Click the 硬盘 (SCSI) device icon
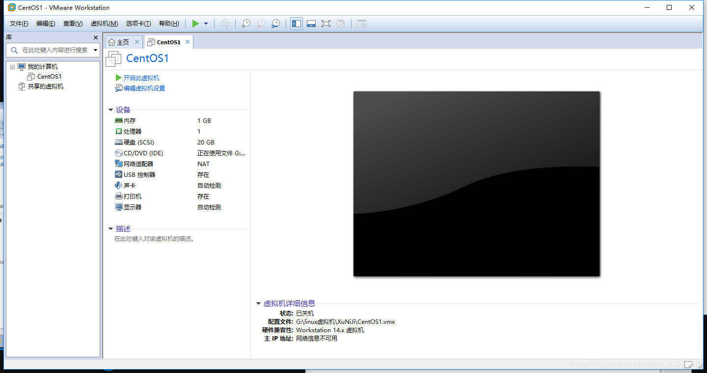The image size is (707, 373). [x=118, y=142]
